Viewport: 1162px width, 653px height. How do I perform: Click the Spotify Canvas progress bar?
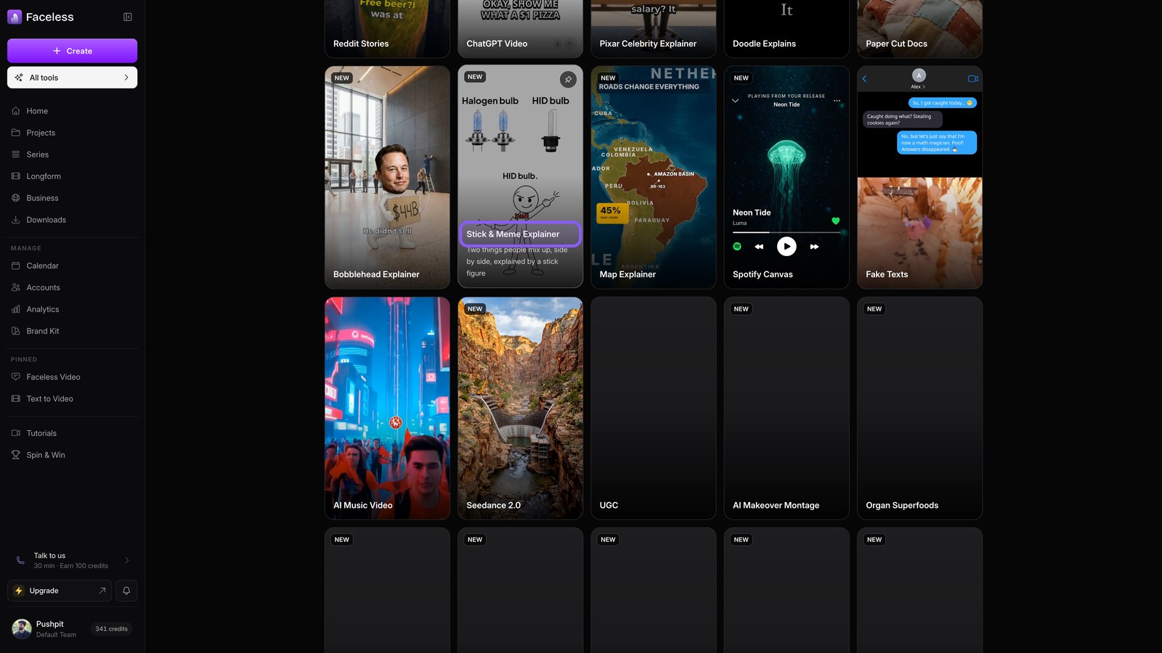coord(787,232)
